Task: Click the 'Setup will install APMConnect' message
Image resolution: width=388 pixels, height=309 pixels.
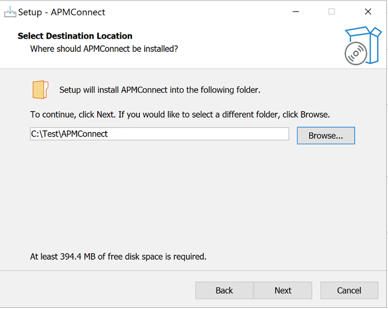Action: pyautogui.click(x=160, y=90)
